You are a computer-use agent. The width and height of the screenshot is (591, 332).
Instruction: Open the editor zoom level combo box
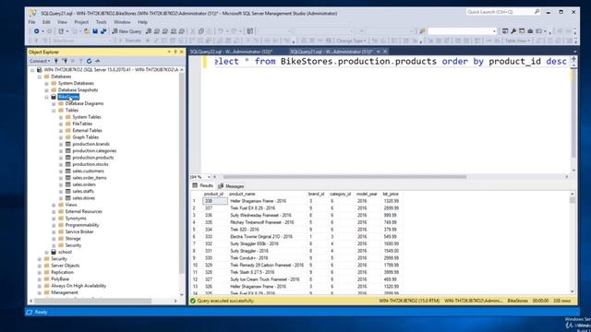click(x=200, y=176)
